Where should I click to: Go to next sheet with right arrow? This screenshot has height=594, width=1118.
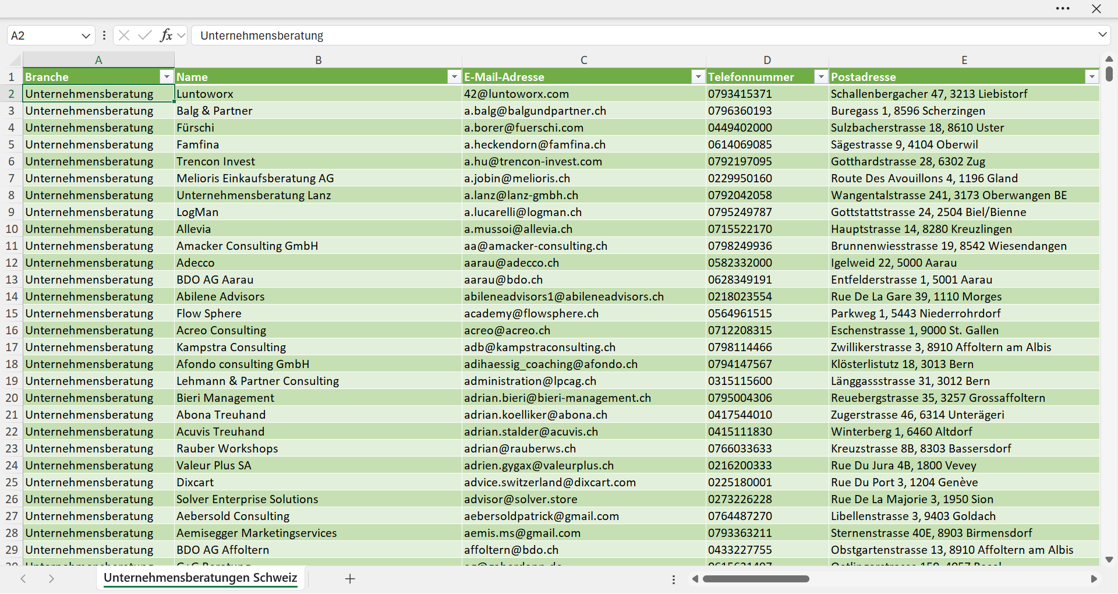point(51,578)
